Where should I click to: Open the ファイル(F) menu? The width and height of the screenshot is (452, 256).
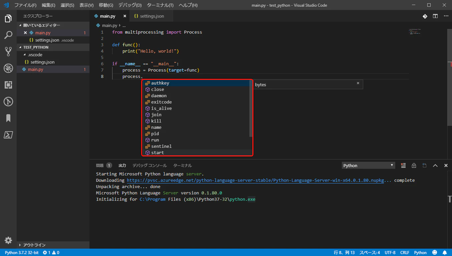tap(25, 5)
